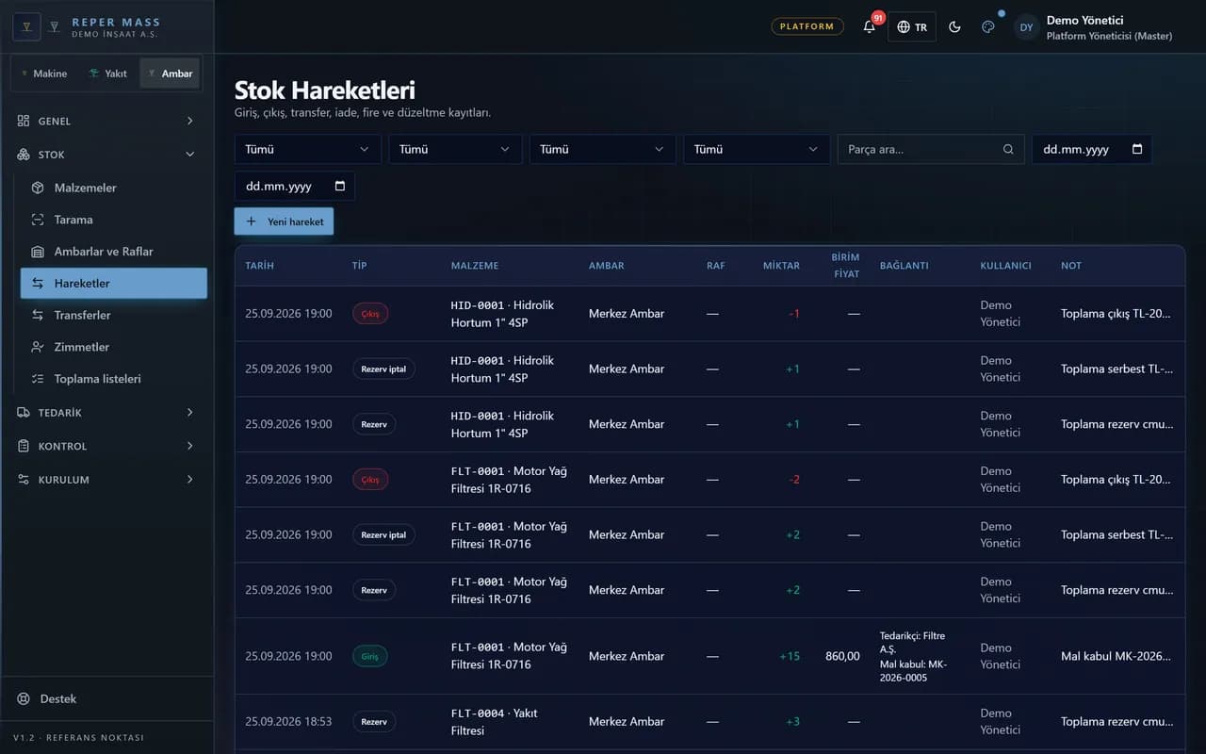Click the Transferler arrows icon
The image size is (1206, 754).
point(38,315)
